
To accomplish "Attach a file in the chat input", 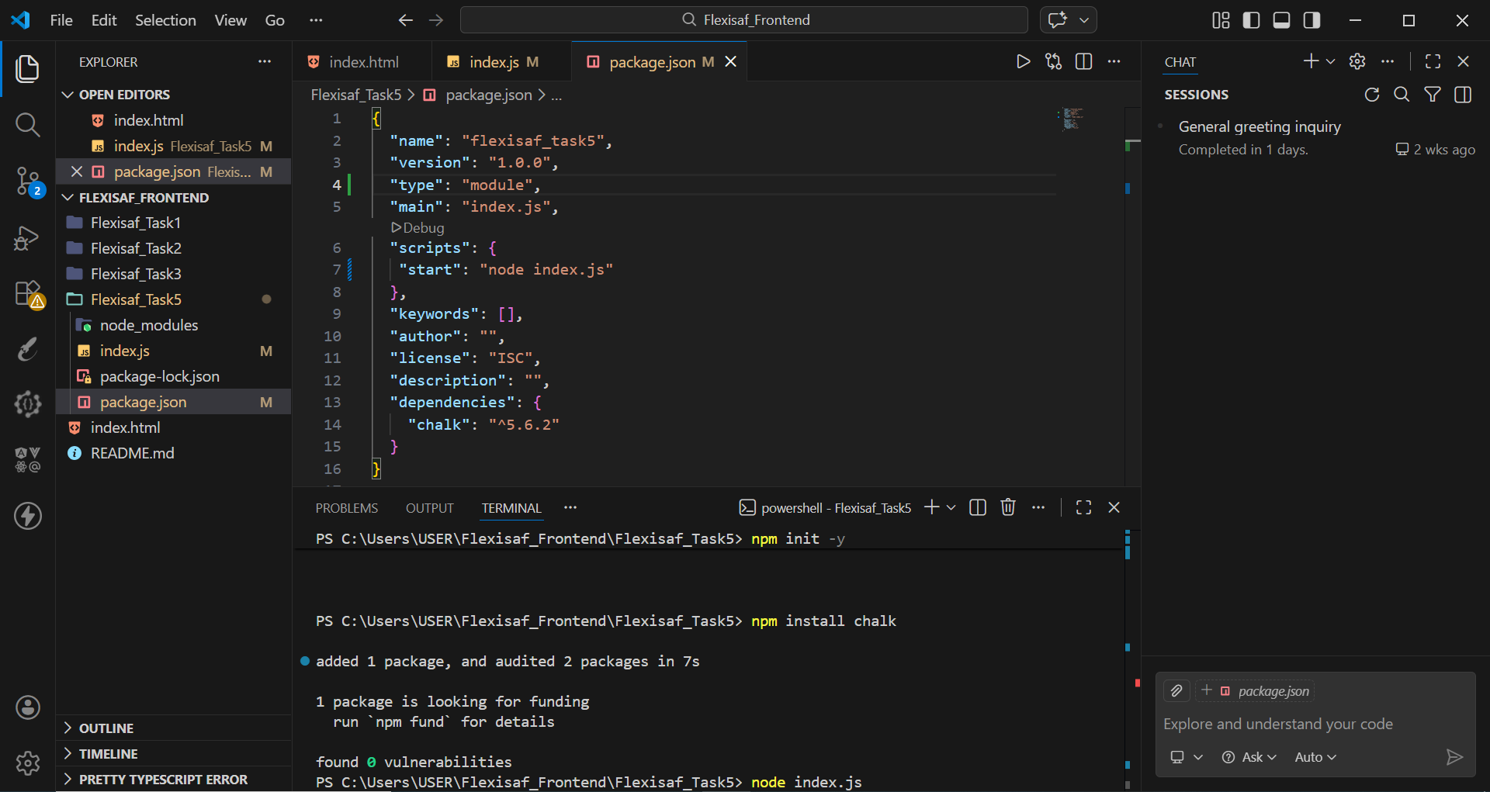I will pos(1176,690).
